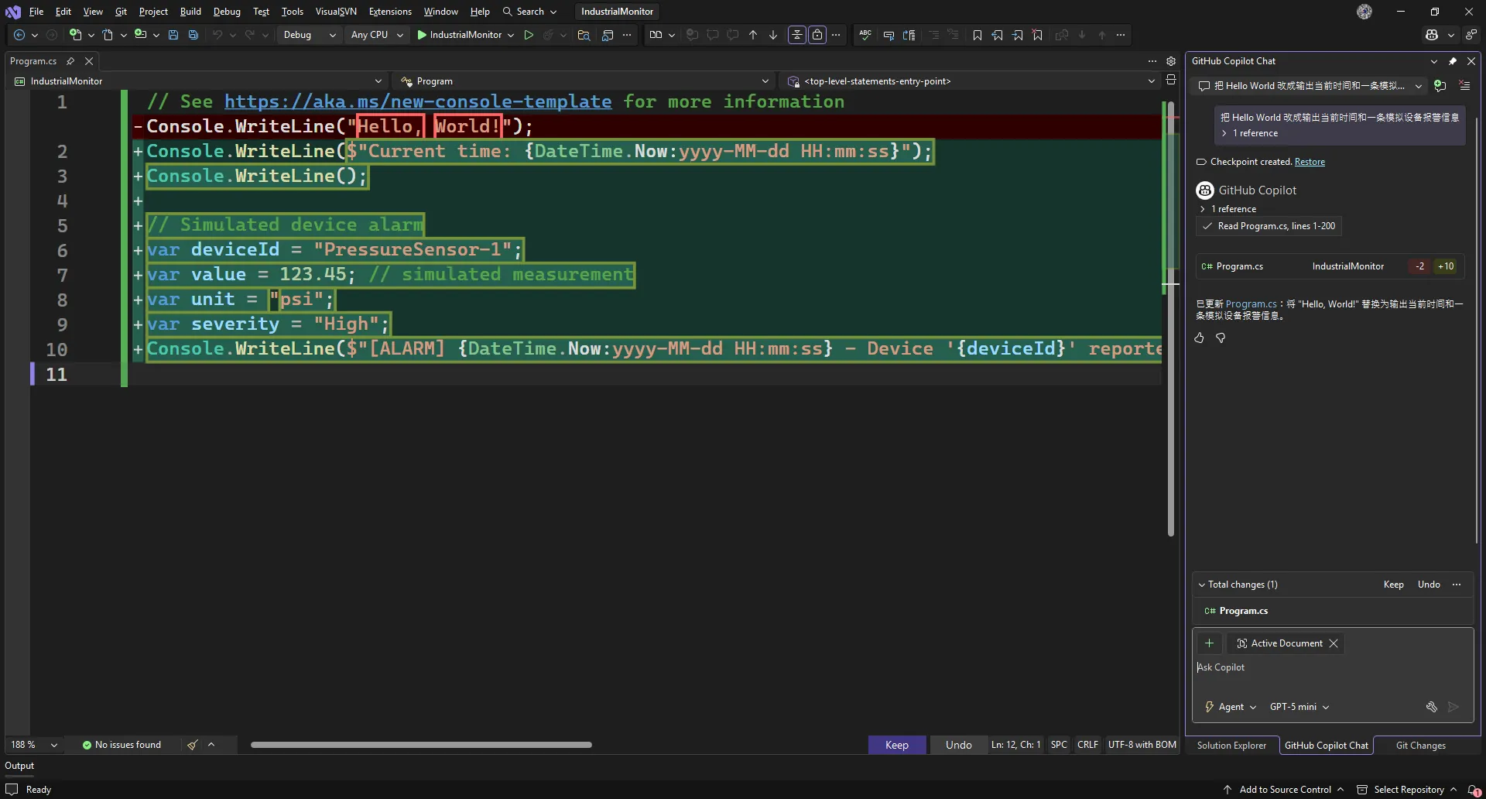Open the aka.ms new-console-template link in code
The image size is (1486, 799).
[x=418, y=101]
